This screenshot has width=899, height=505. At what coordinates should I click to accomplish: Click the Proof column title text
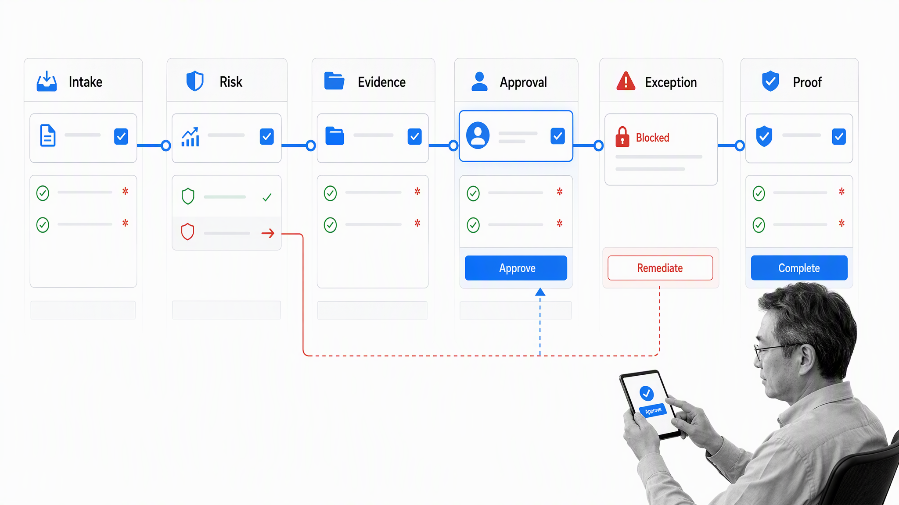click(807, 82)
